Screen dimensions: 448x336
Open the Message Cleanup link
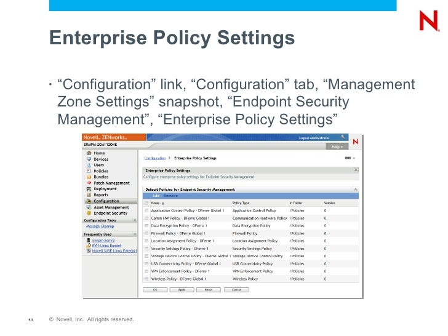(100, 226)
